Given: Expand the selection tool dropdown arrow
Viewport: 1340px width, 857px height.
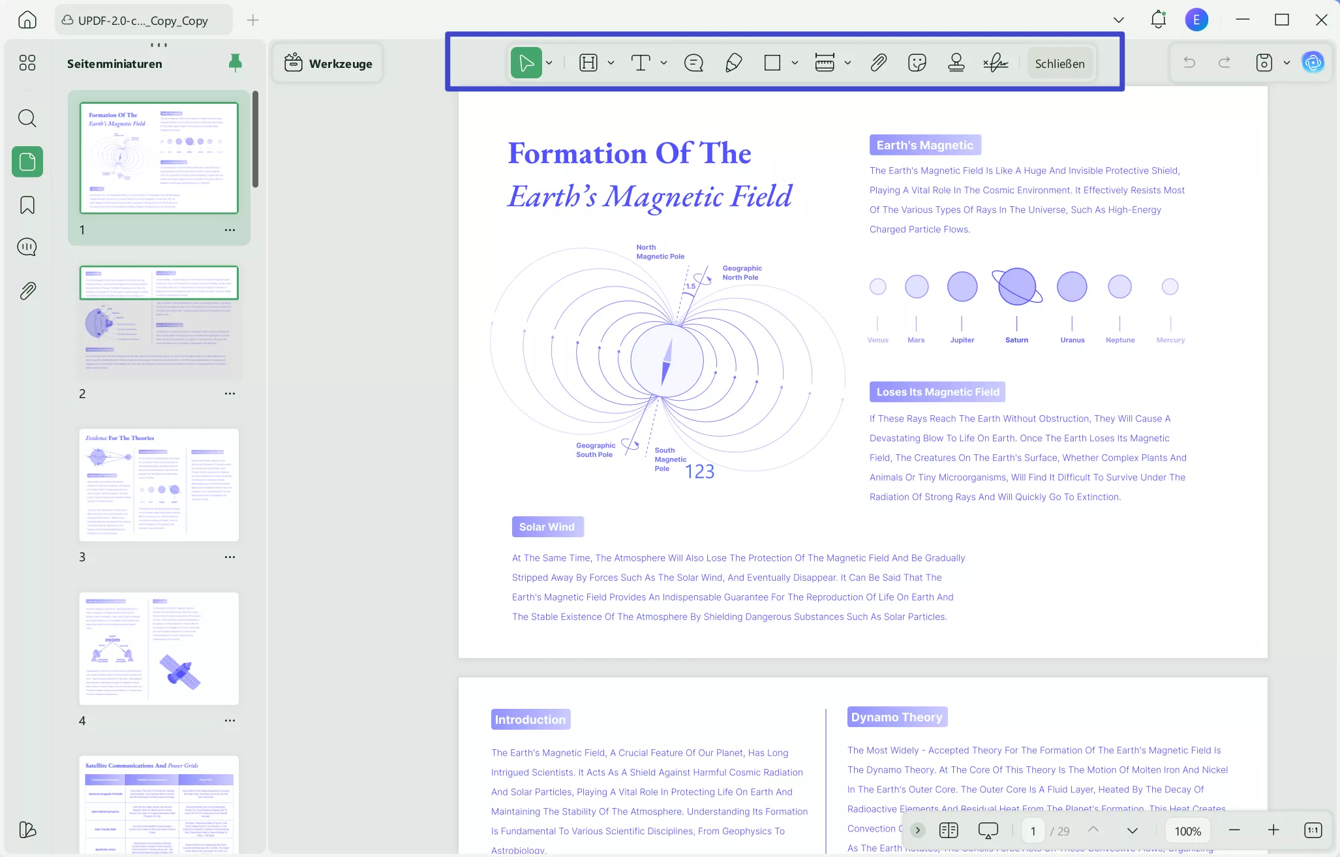Looking at the screenshot, I should coord(549,63).
